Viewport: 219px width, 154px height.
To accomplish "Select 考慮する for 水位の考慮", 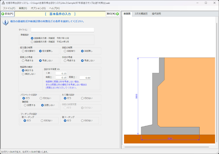I will (65, 60).
